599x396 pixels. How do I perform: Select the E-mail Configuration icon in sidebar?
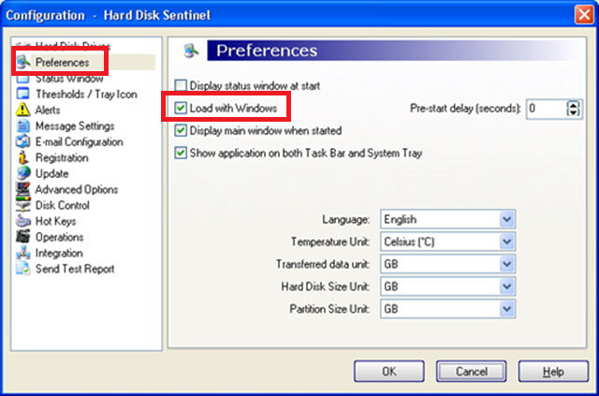click(x=22, y=141)
